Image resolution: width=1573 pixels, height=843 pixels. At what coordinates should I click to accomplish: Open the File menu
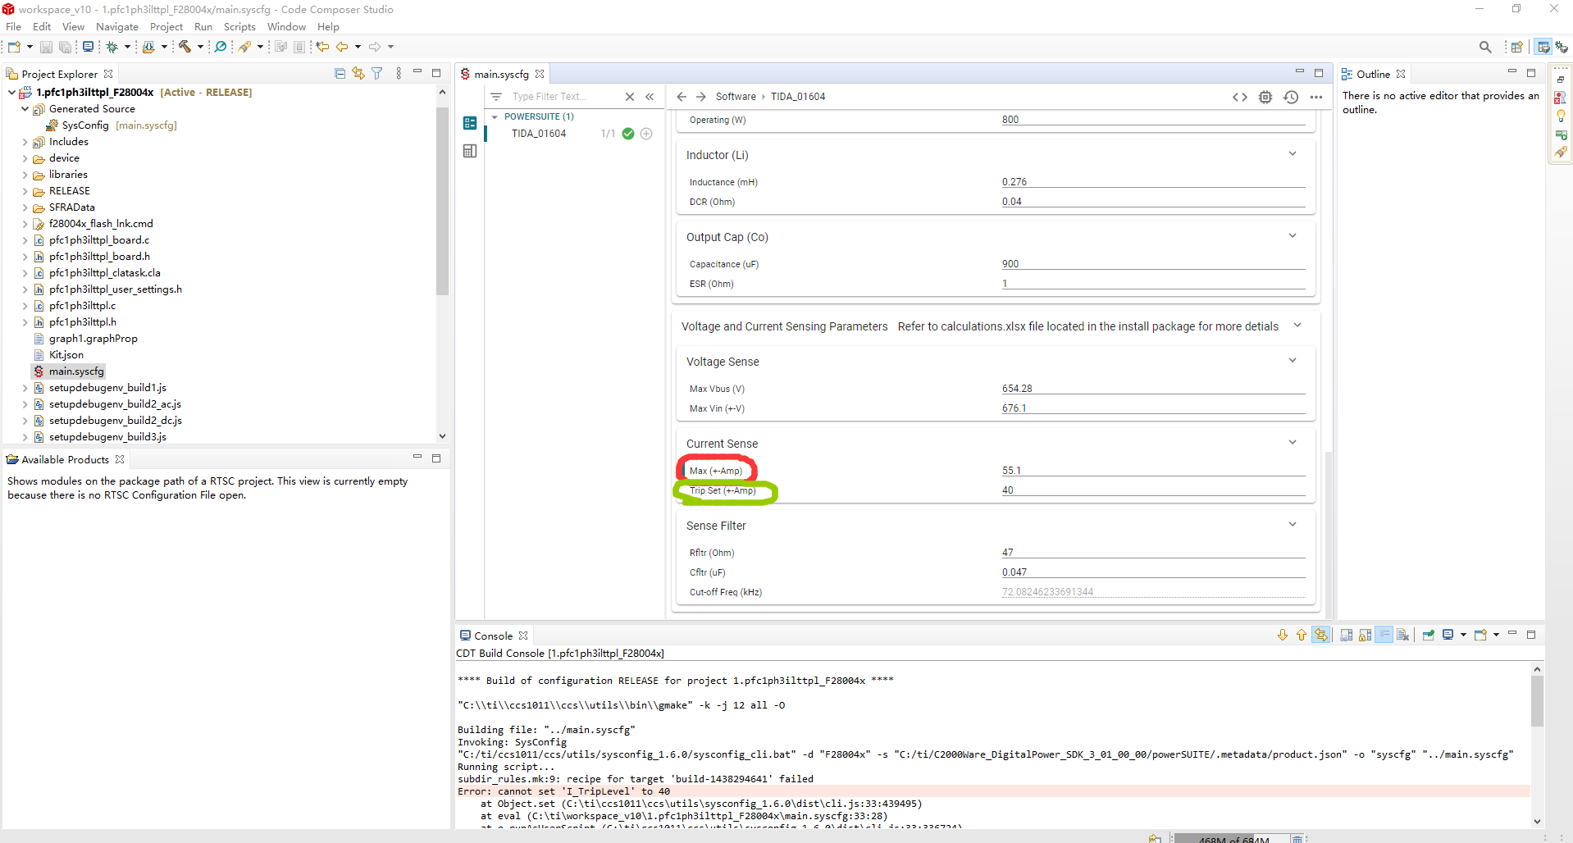point(14,27)
